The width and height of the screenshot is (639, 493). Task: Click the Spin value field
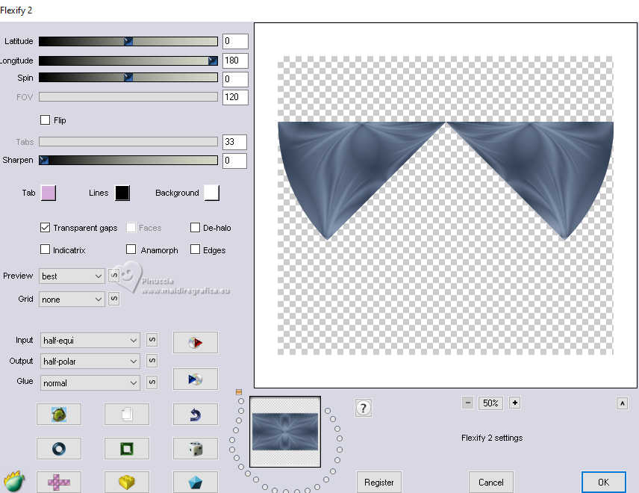(x=235, y=78)
